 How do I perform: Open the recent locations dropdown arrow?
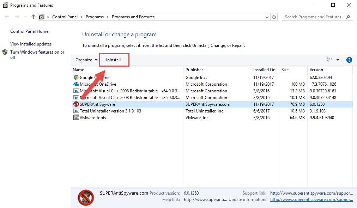25,17
